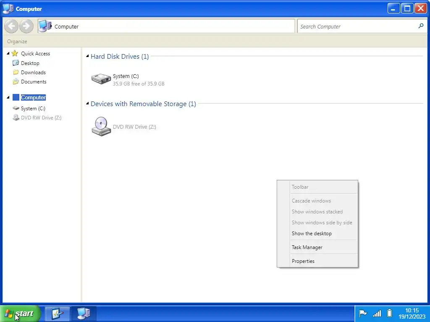Select the highlighted Computer tree item

pyautogui.click(x=33, y=97)
